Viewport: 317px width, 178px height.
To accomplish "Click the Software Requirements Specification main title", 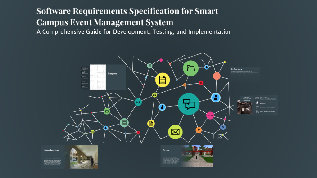I will click(127, 17).
